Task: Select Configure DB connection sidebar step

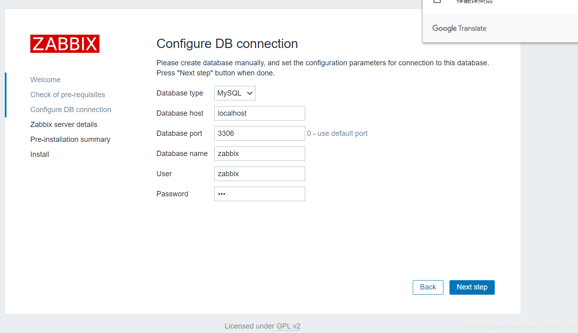Action: [71, 110]
